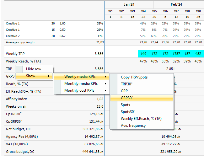Select Agency Fee (4,00%) row label

[22, 137]
